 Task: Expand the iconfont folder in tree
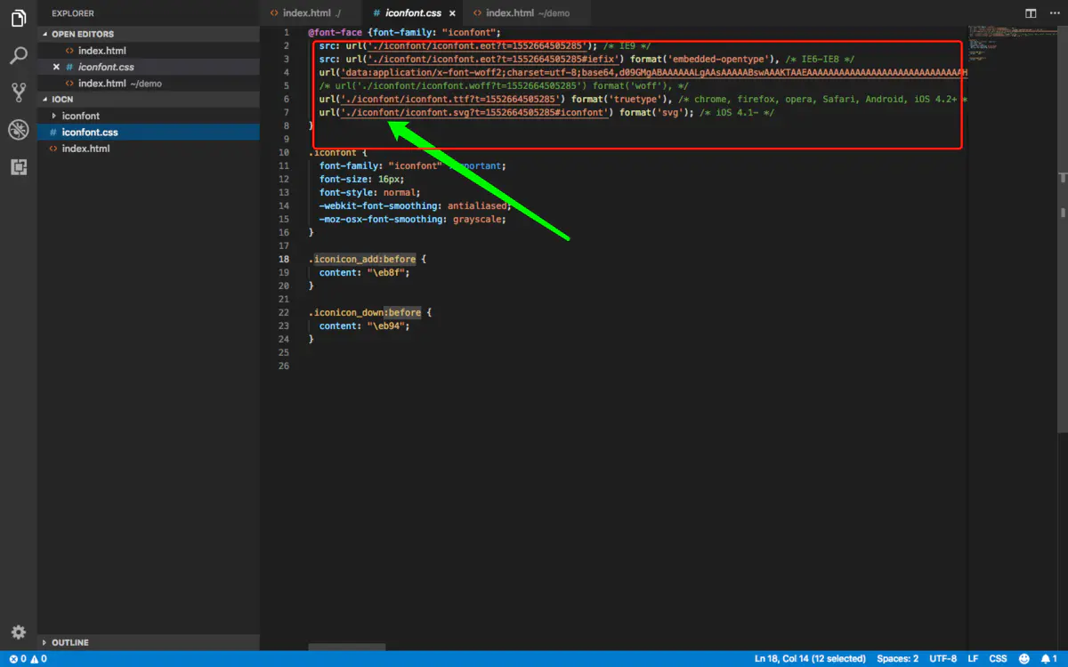point(81,116)
